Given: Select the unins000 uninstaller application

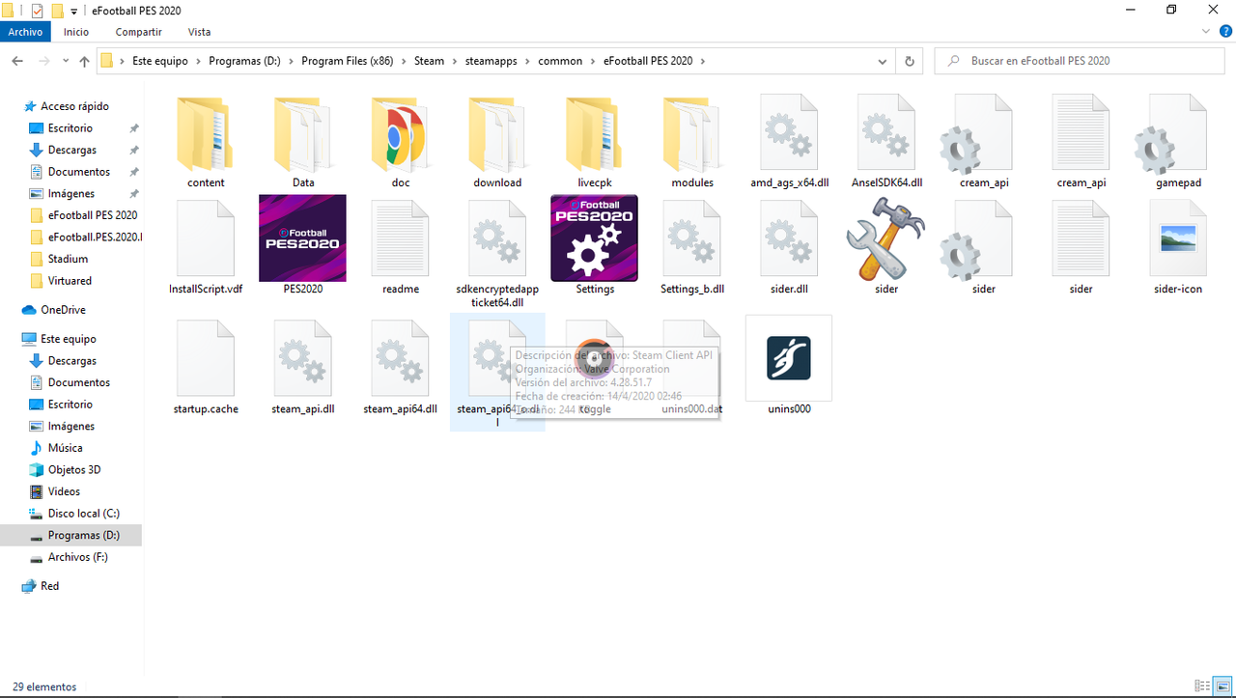Looking at the screenshot, I should (x=789, y=367).
